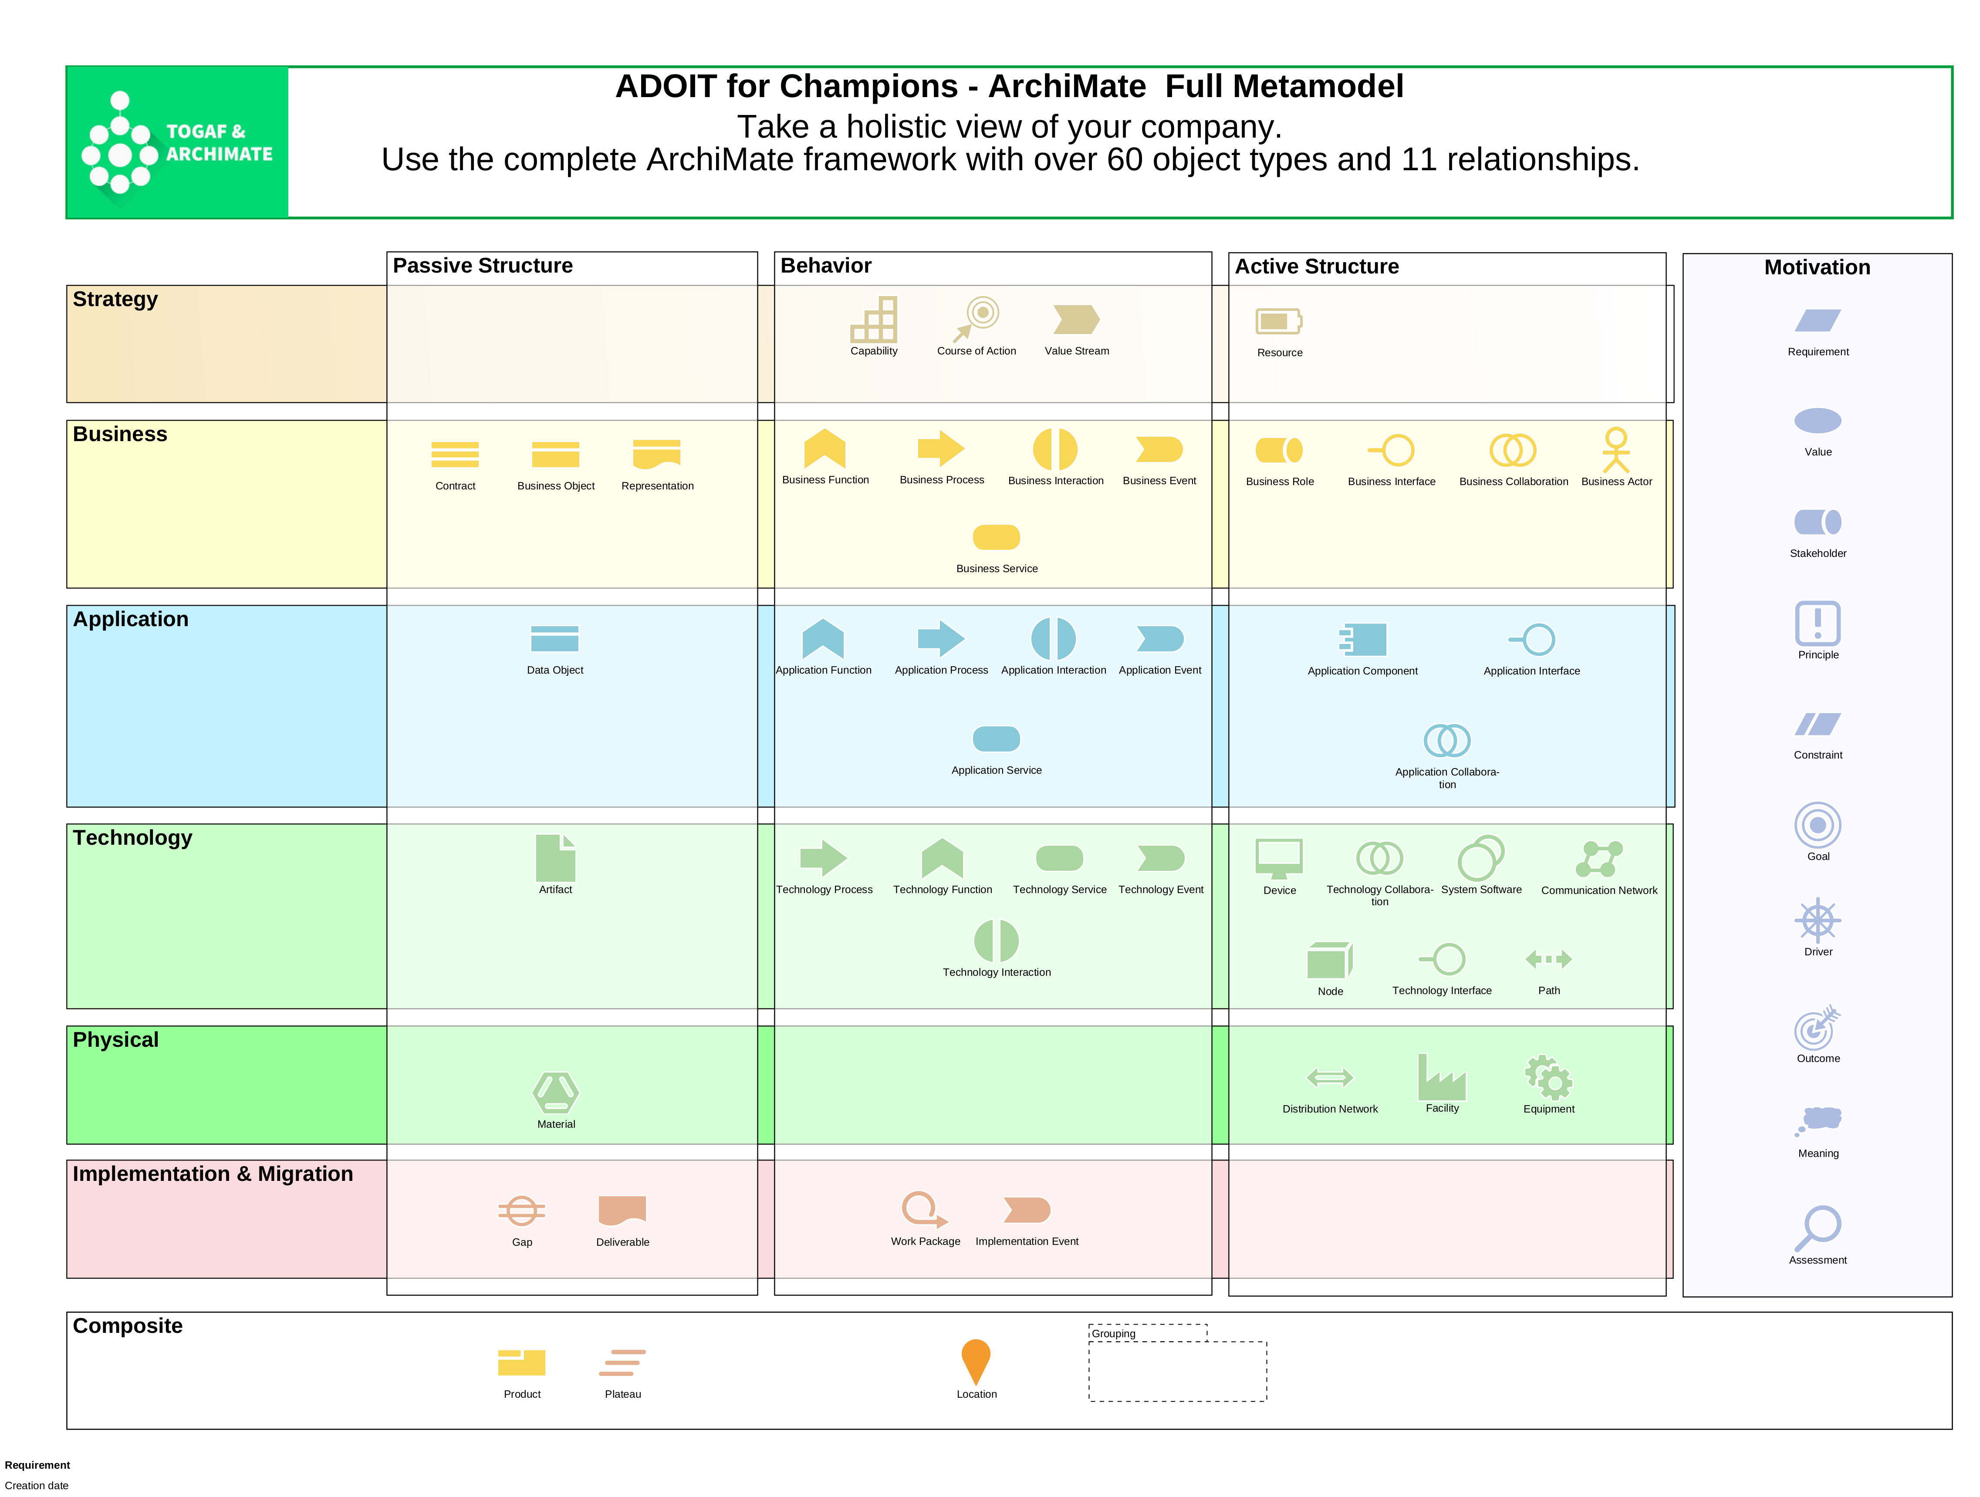Select the Application Component icon
This screenshot has width=1980, height=1497.
pos(1362,640)
